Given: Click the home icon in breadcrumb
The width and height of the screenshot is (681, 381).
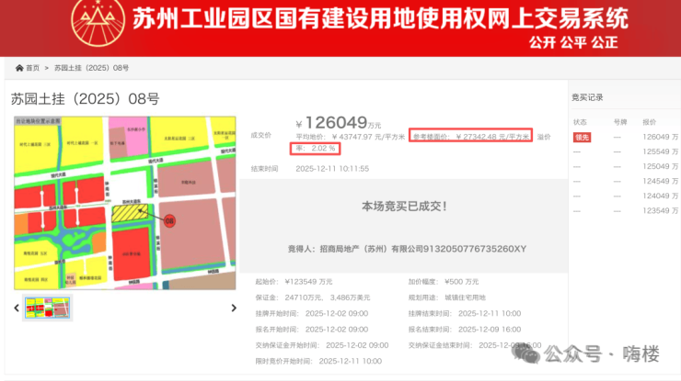Looking at the screenshot, I should (19, 68).
